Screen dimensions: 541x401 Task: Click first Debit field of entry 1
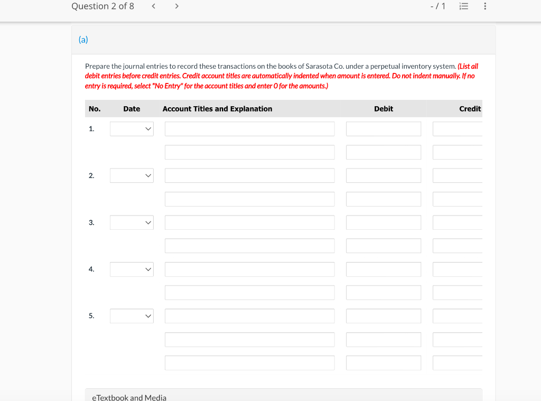click(x=384, y=129)
